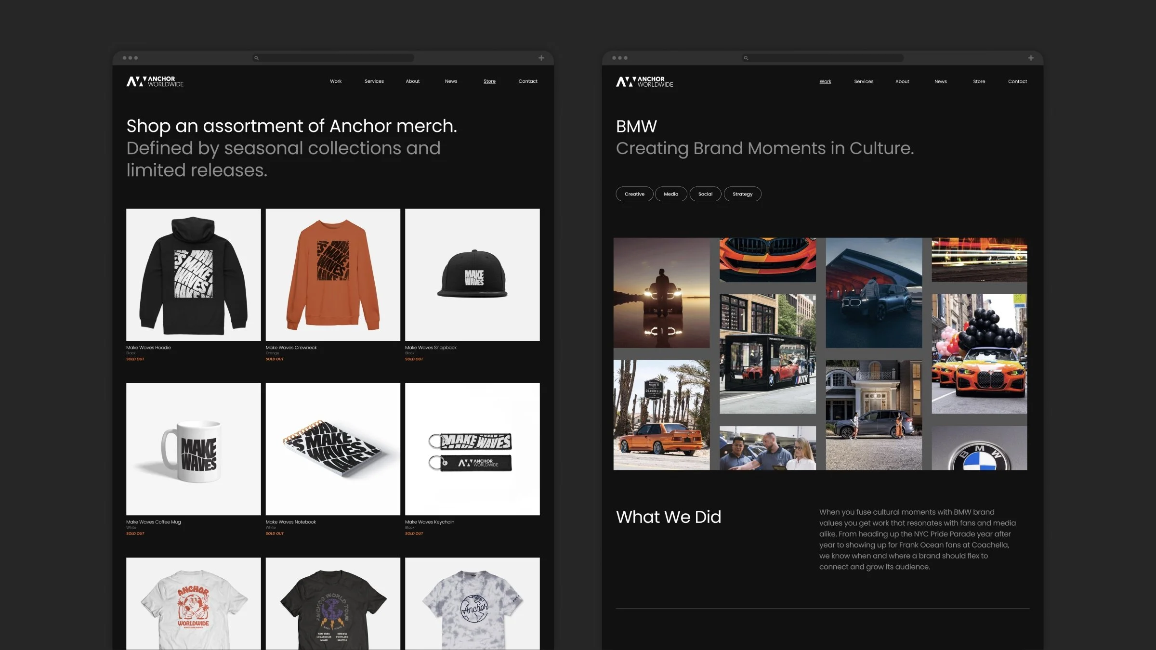Select the Creative tag pill
The width and height of the screenshot is (1156, 650).
[634, 194]
